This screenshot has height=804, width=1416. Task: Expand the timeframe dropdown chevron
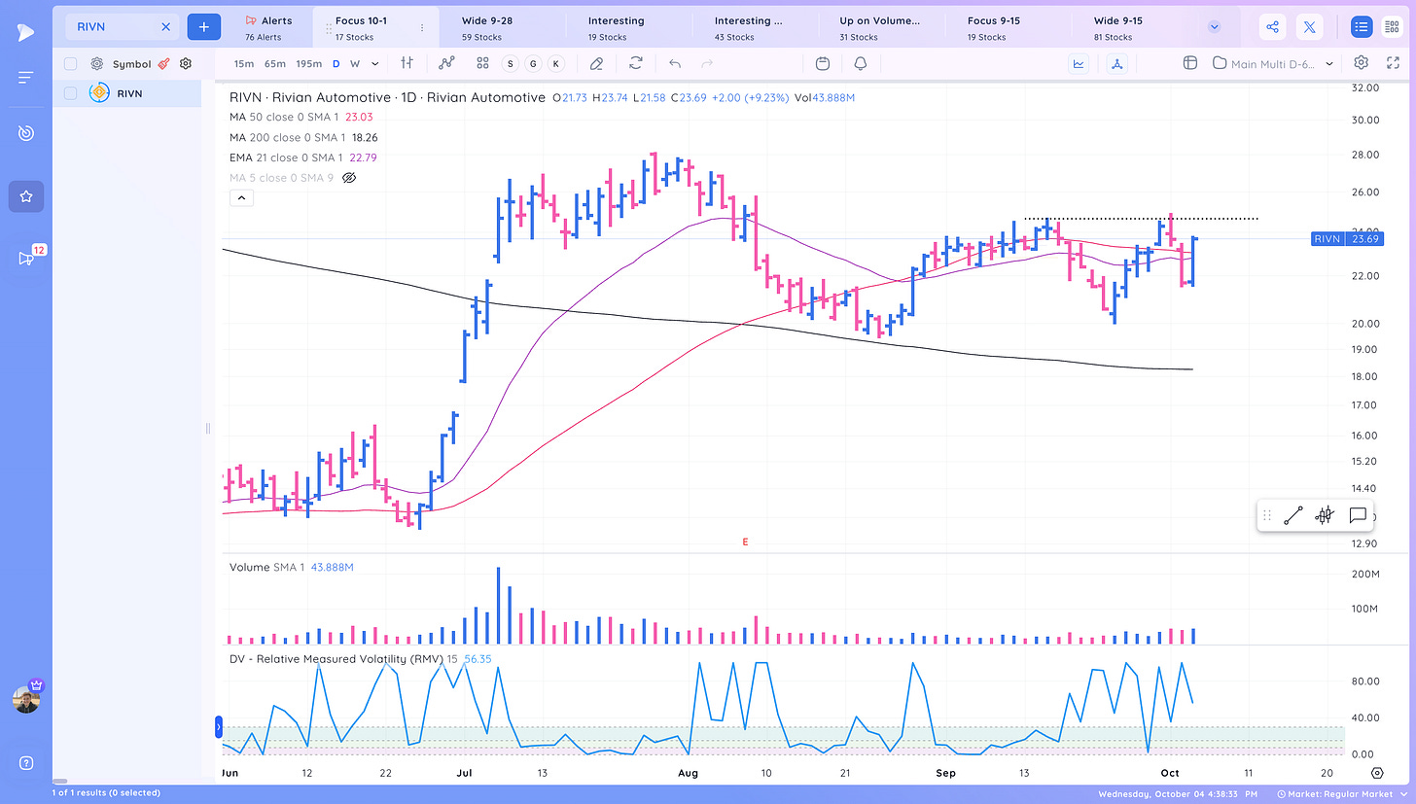(375, 63)
